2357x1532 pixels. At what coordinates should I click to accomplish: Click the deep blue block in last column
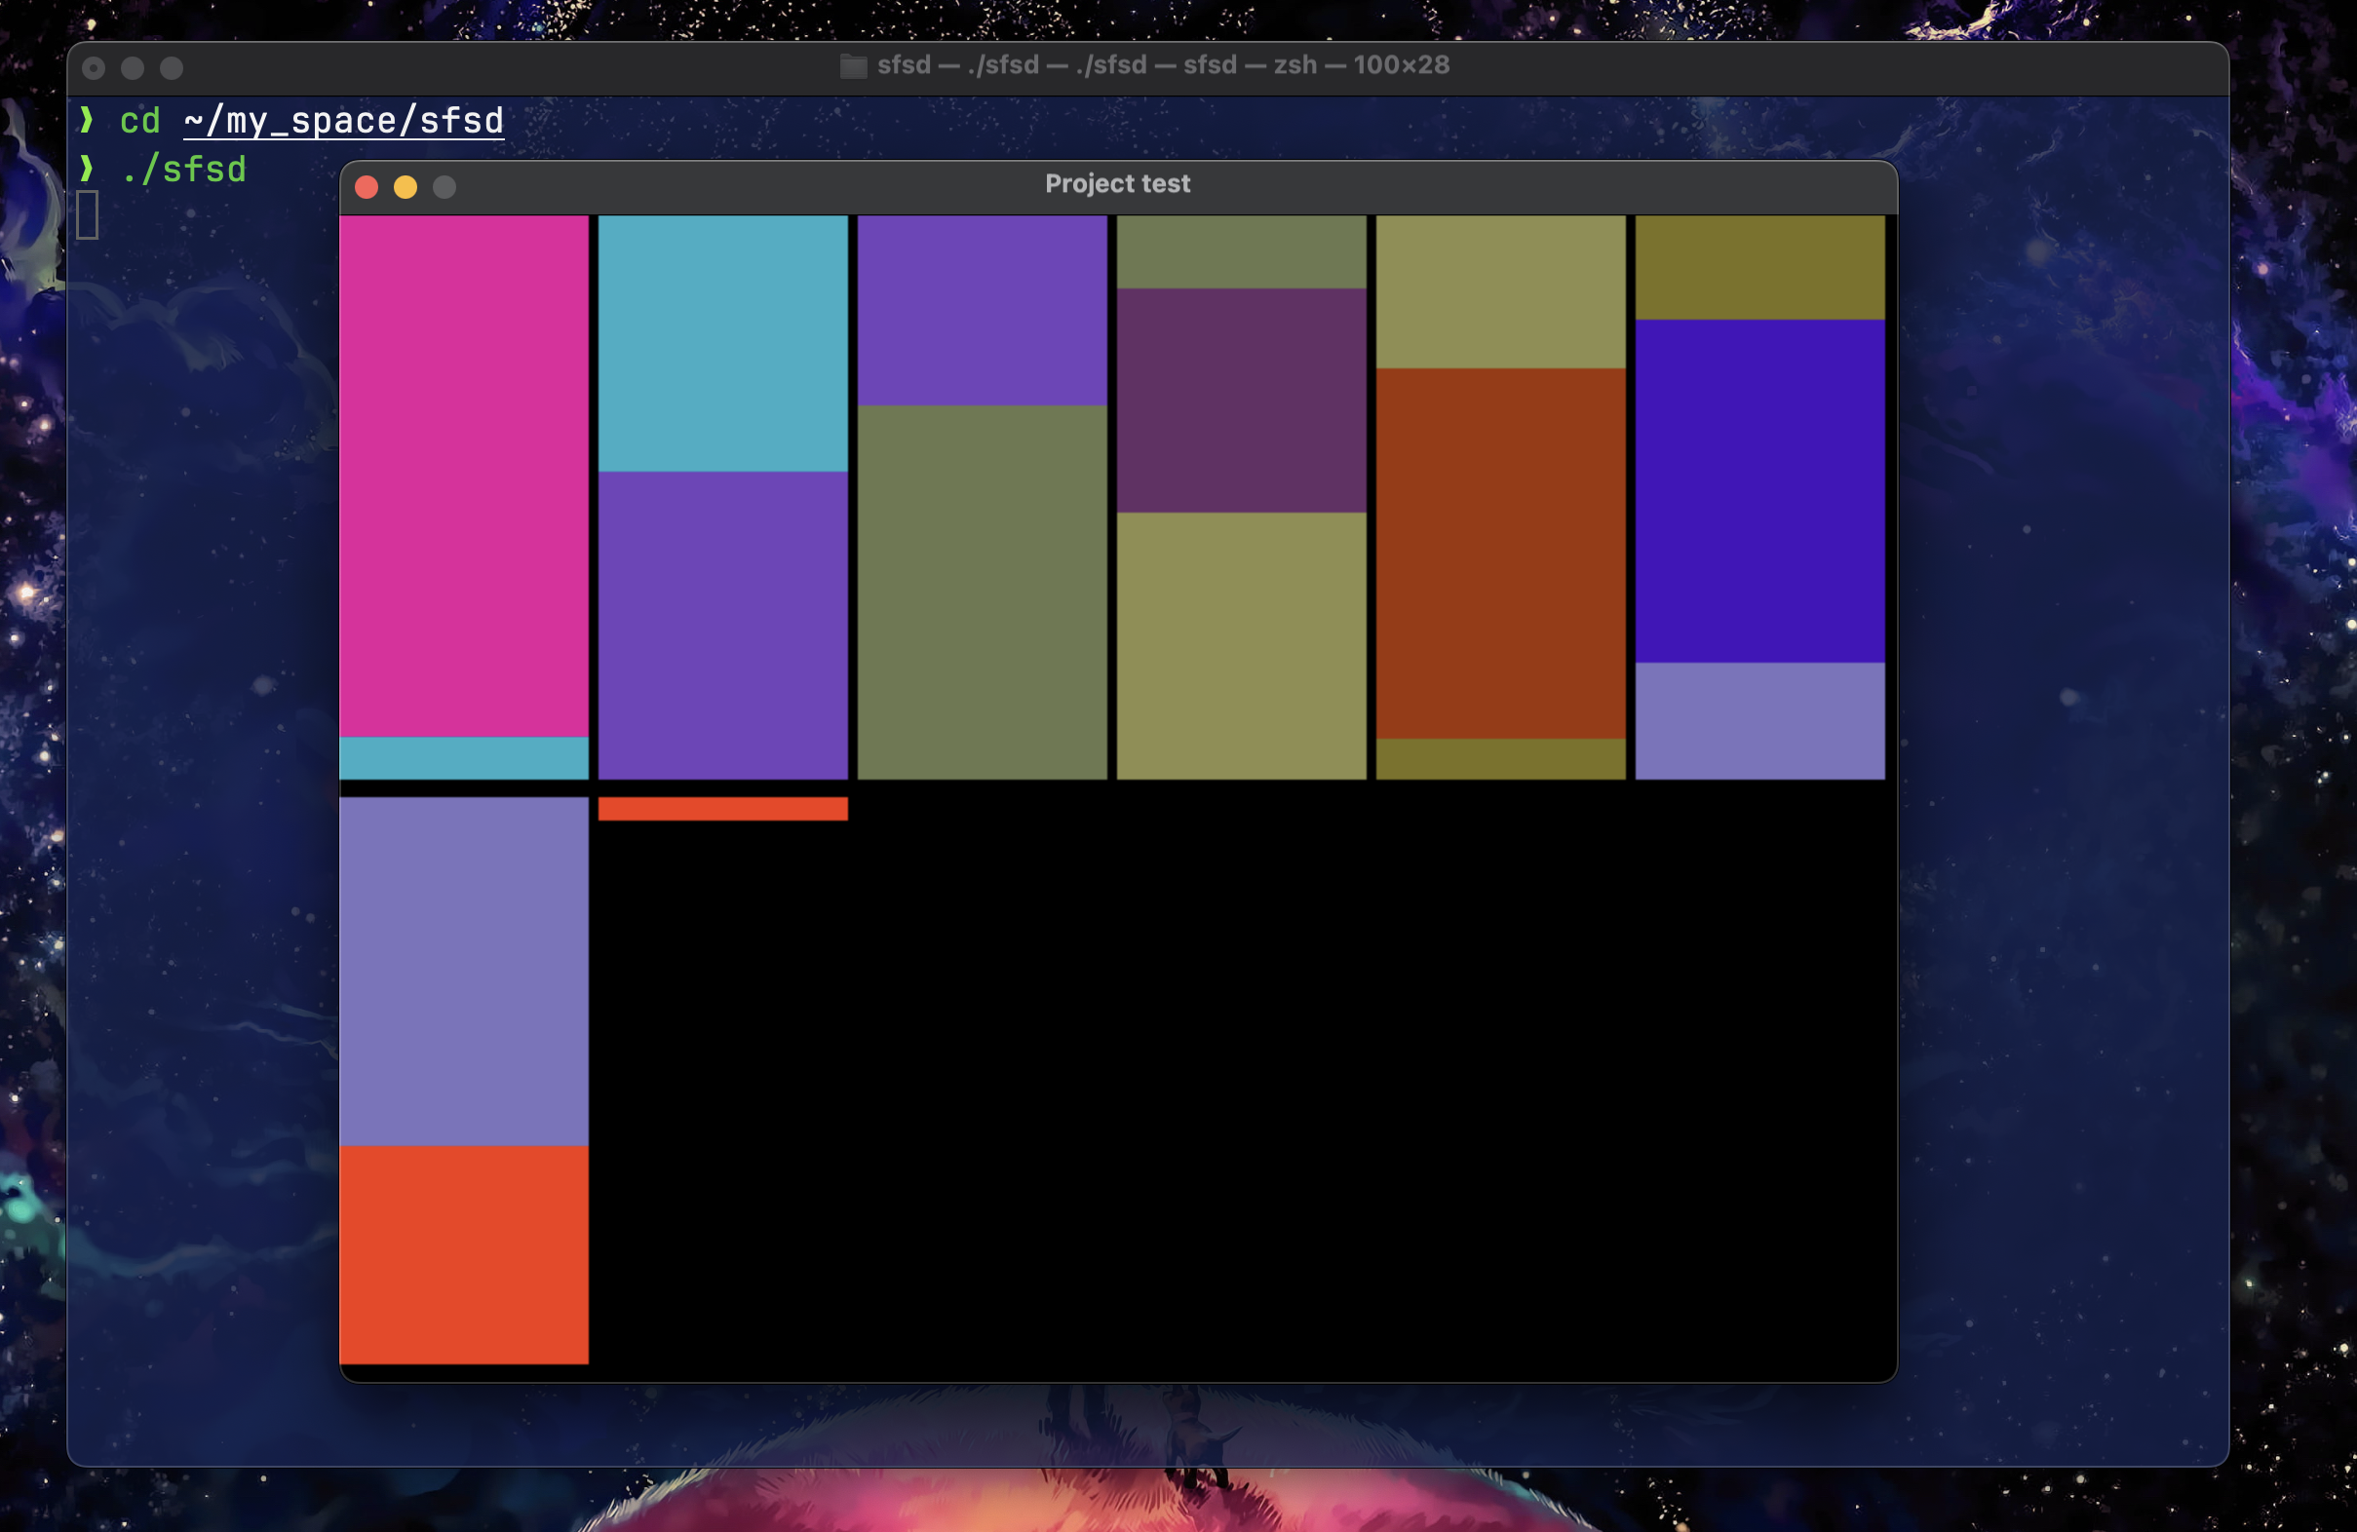point(1758,490)
